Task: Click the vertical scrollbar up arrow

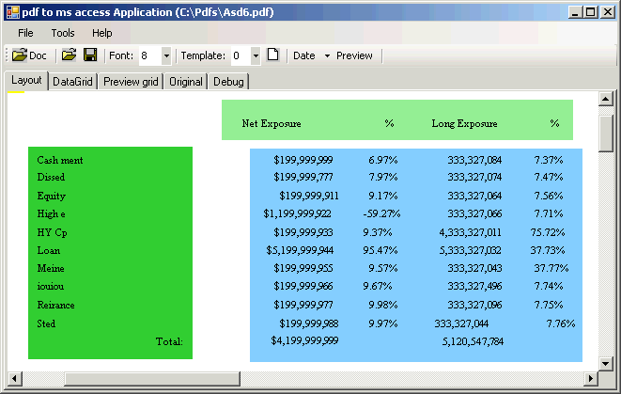Action: tap(606, 99)
